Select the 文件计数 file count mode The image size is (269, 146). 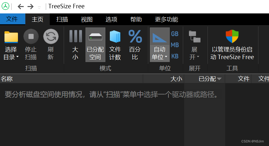click(115, 45)
